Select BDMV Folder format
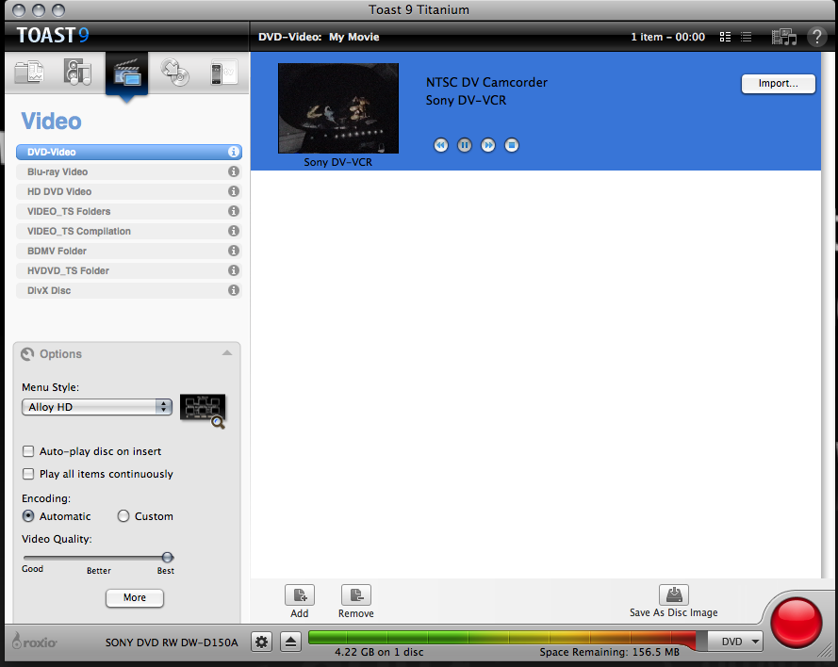The image size is (838, 667). click(x=129, y=251)
